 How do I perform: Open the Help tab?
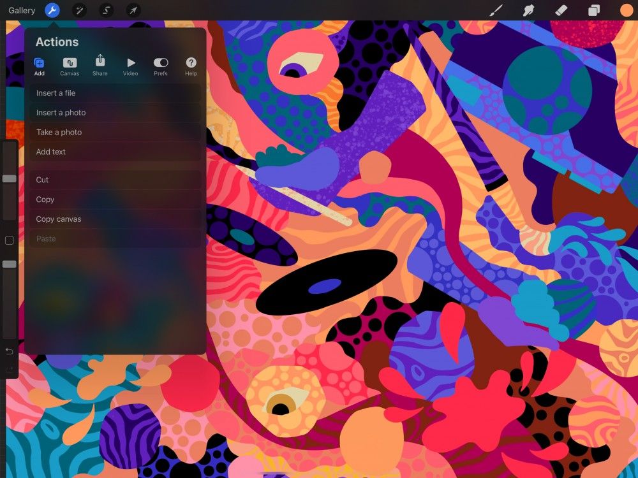(191, 66)
